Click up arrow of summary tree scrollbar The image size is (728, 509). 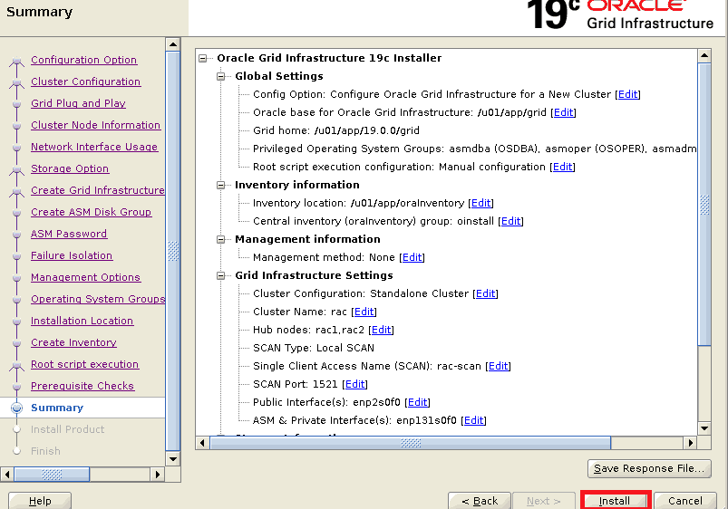click(x=704, y=55)
